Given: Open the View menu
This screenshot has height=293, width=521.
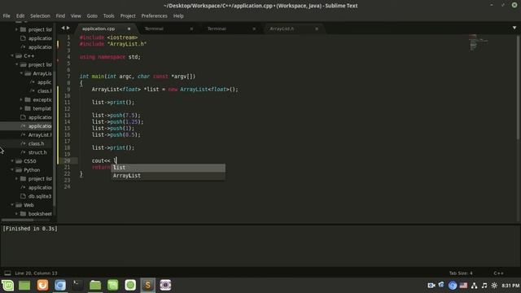Looking at the screenshot, I should coord(76,15).
